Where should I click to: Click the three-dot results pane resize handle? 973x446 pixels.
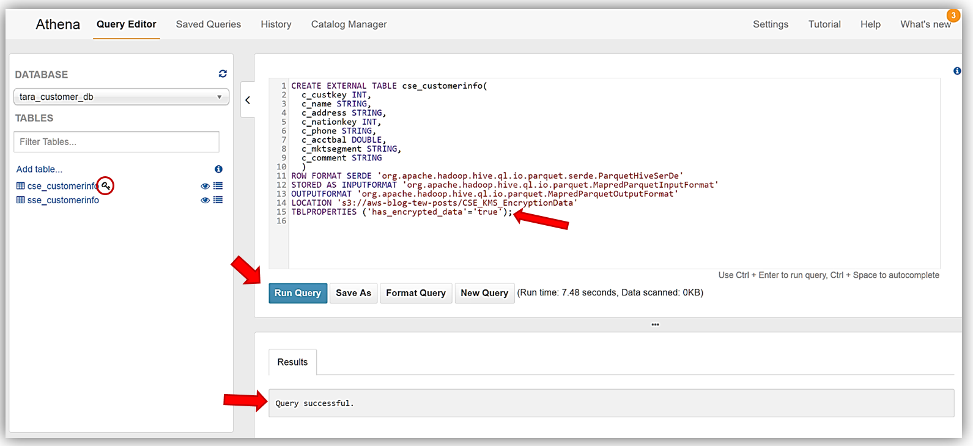[655, 324]
